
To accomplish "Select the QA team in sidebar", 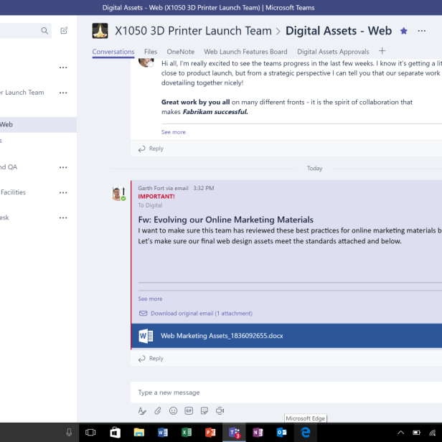I will pyautogui.click(x=9, y=167).
